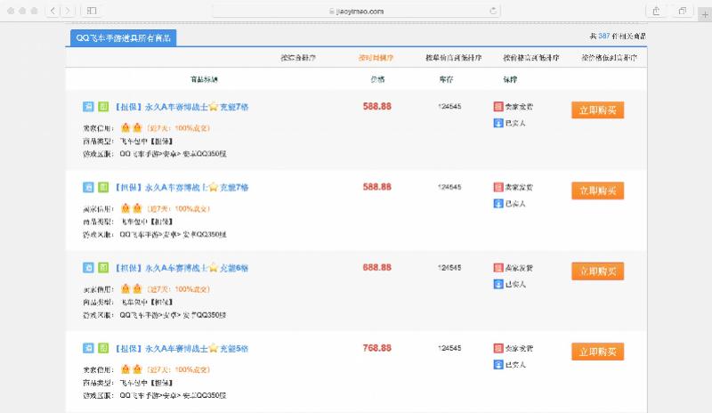Buy the 688.88 item with 立即购买
The height and width of the screenshot is (413, 712).
point(597,271)
